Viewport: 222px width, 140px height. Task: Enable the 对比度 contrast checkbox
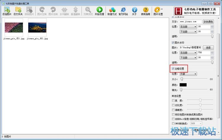[x=173, y=105]
